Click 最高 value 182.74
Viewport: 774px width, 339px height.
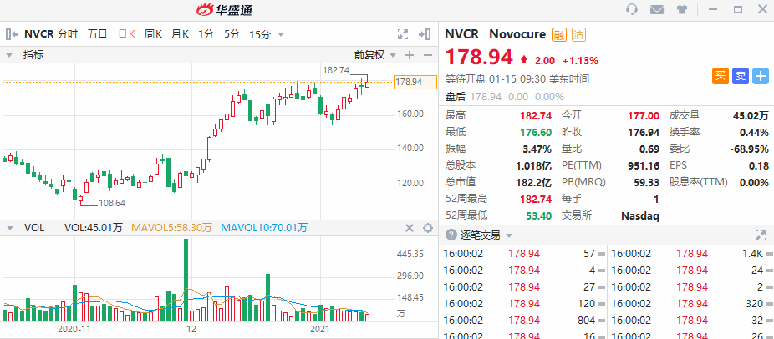click(536, 115)
